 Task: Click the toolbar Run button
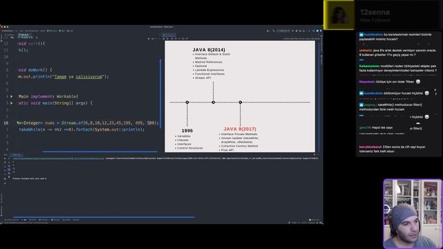point(293,30)
